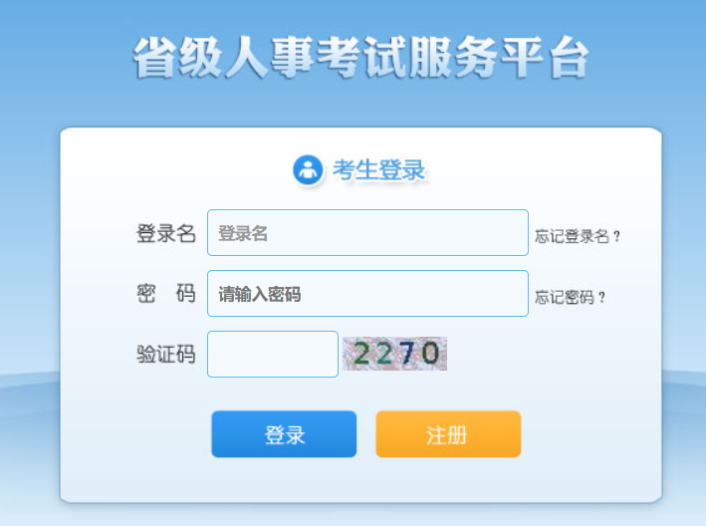
Task: Click the 省级人事考试服务平台 page title
Action: click(361, 58)
